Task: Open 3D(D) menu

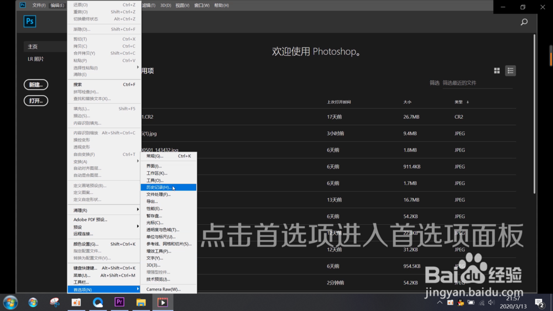Action: (x=165, y=6)
